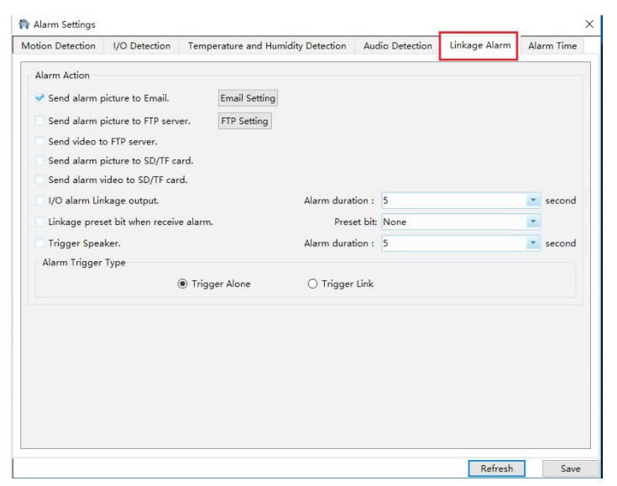The image size is (617, 486).
Task: Enable Send alarm picture to SD/TF card
Action: (39, 160)
